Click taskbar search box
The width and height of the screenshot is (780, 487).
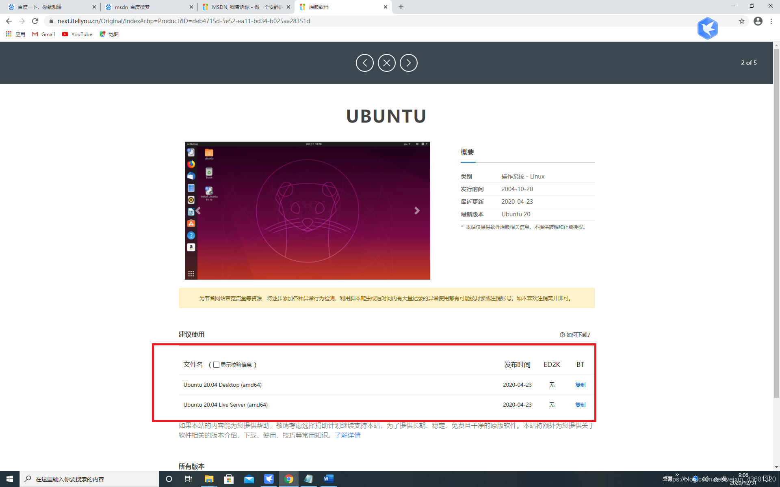click(89, 479)
